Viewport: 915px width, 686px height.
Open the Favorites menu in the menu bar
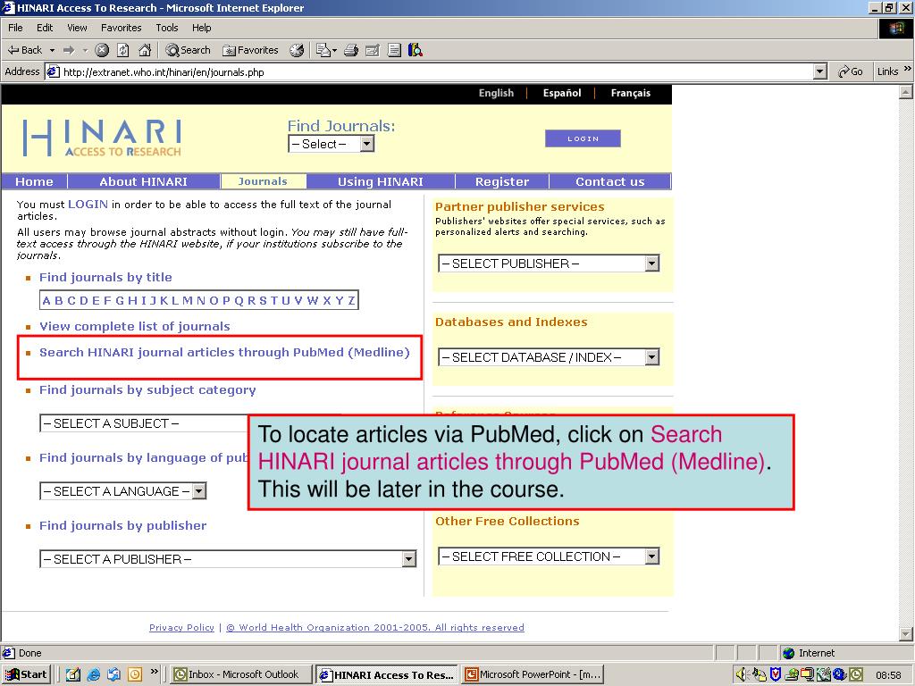point(121,28)
